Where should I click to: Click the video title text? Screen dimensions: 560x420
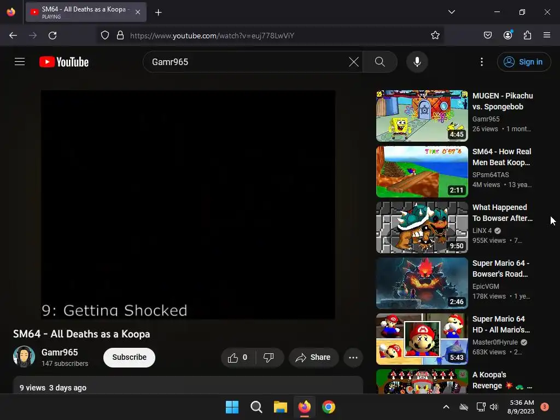point(81,334)
